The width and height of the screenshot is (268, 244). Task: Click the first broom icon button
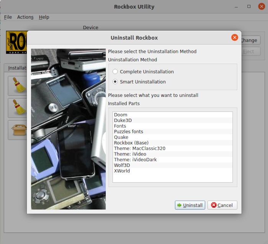(x=18, y=86)
